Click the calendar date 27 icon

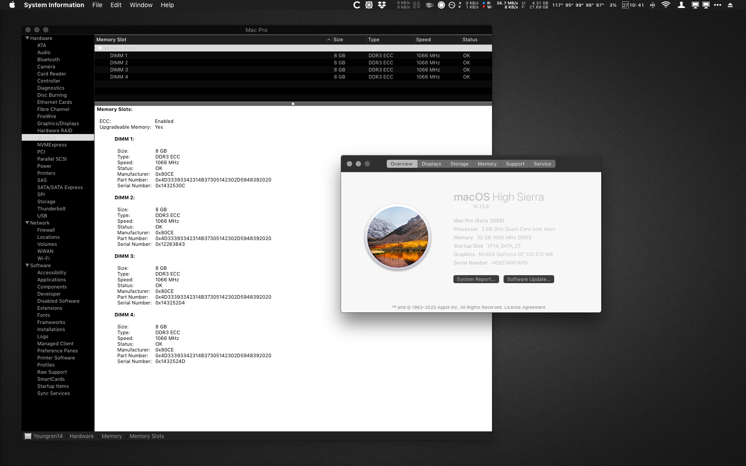tap(625, 5)
